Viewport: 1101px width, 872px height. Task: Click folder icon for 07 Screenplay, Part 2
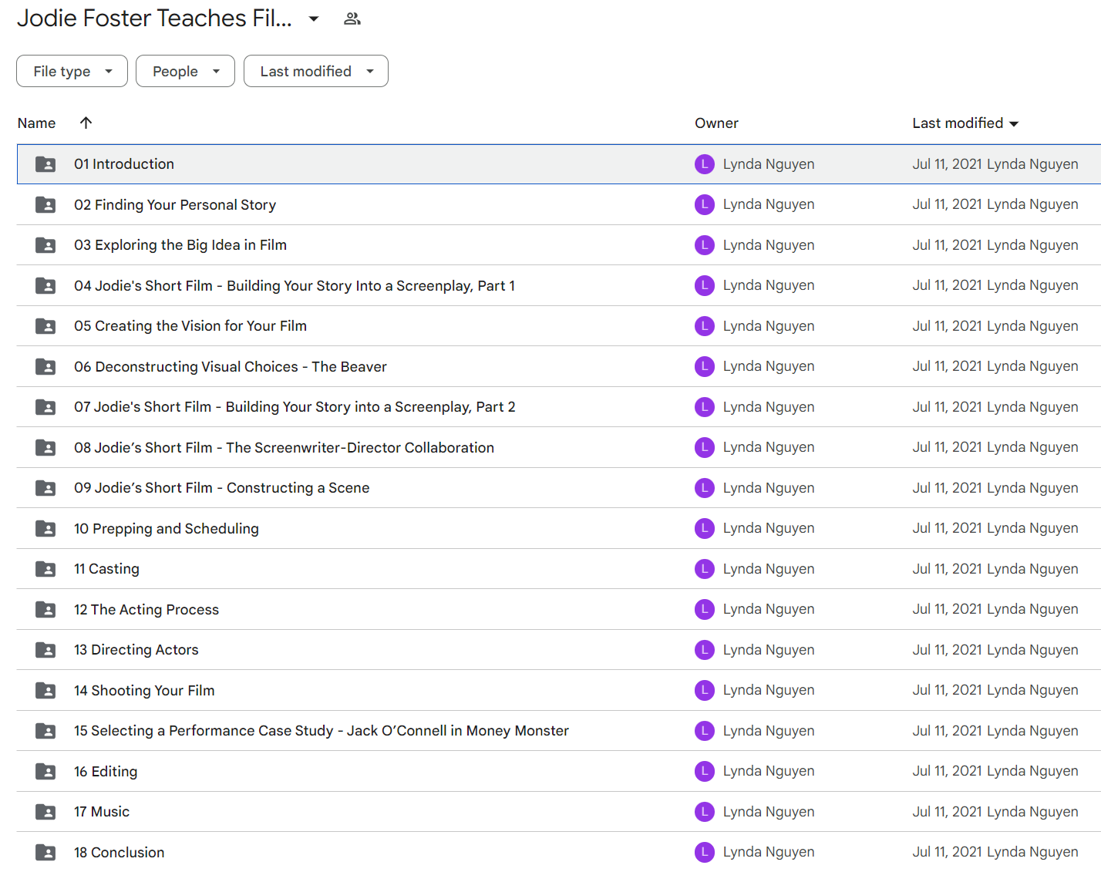tap(45, 407)
